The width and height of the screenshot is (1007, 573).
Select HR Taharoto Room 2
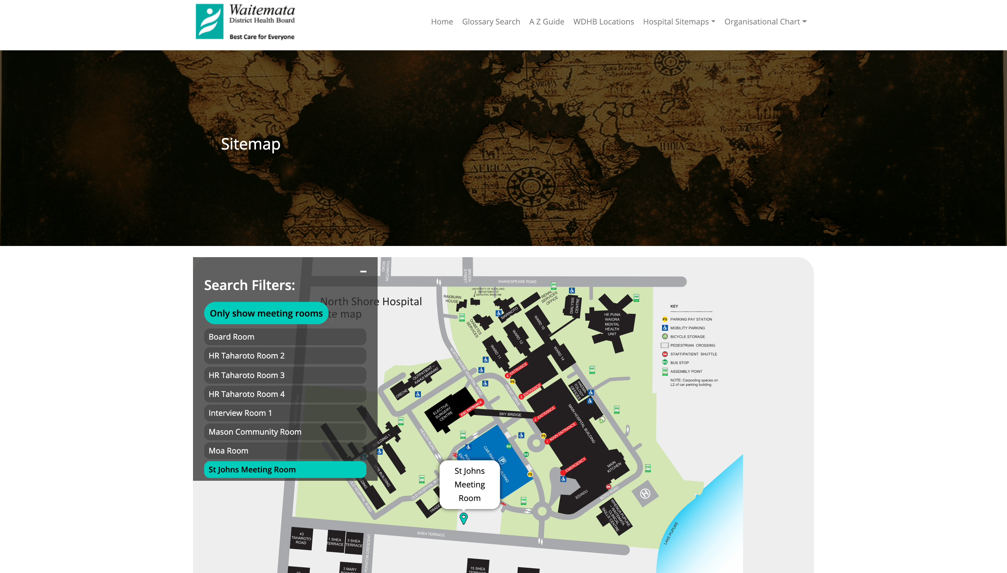[285, 356]
